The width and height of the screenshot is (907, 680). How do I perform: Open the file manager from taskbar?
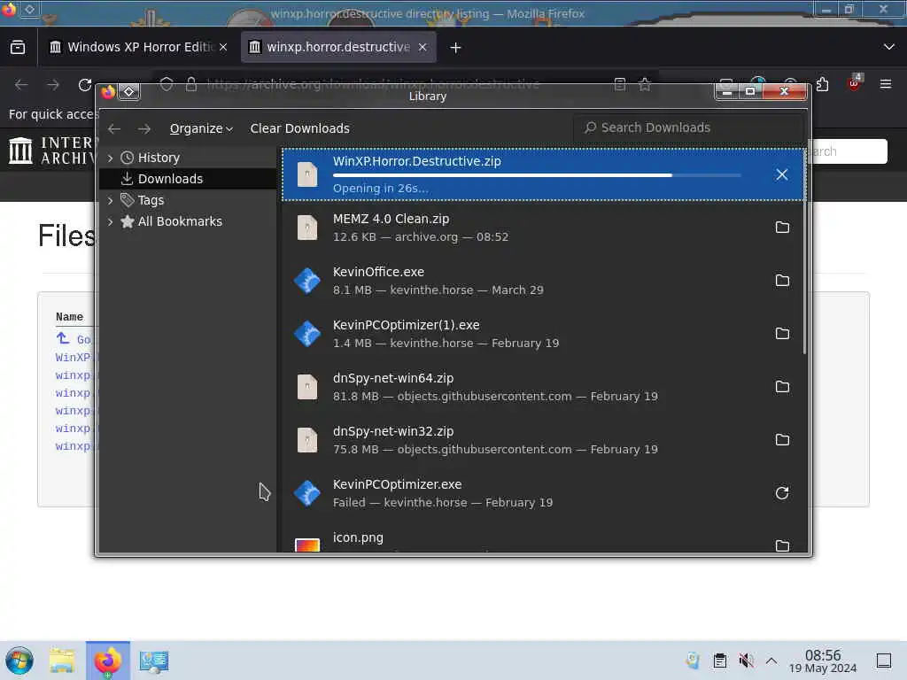62,661
